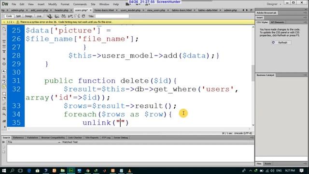Open the Validation results tab
This screenshot has width=309, height=174.
coord(32,138)
